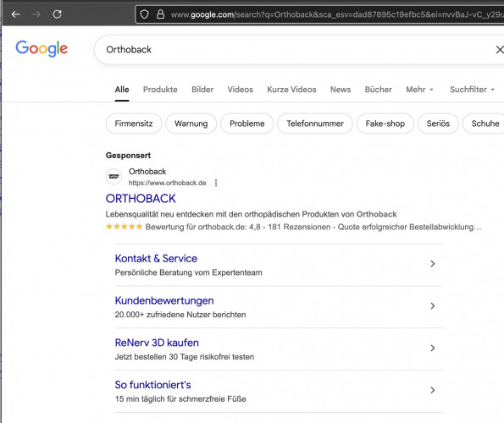
Task: Click the text Persönliche Beratung vom Expertenteam
Action: (189, 272)
